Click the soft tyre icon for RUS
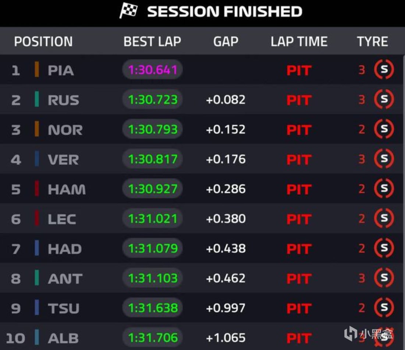Screen dimensions: 405x350 pos(384,100)
